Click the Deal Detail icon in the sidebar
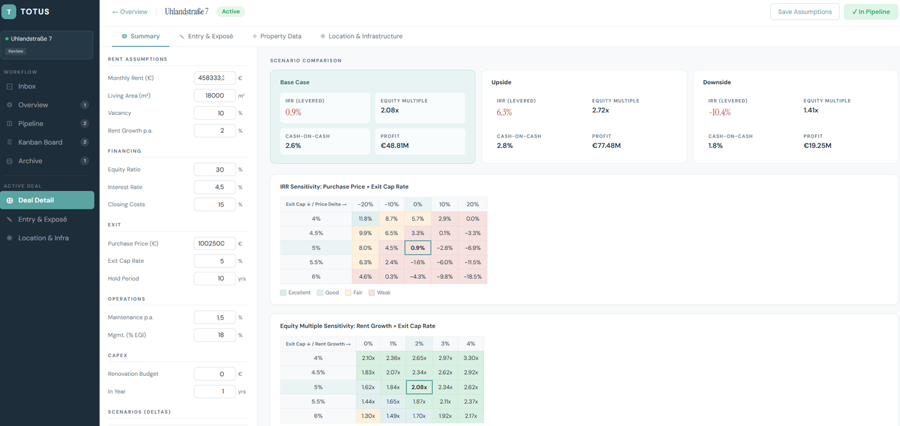Screen dimensions: 900x426 tap(10, 200)
